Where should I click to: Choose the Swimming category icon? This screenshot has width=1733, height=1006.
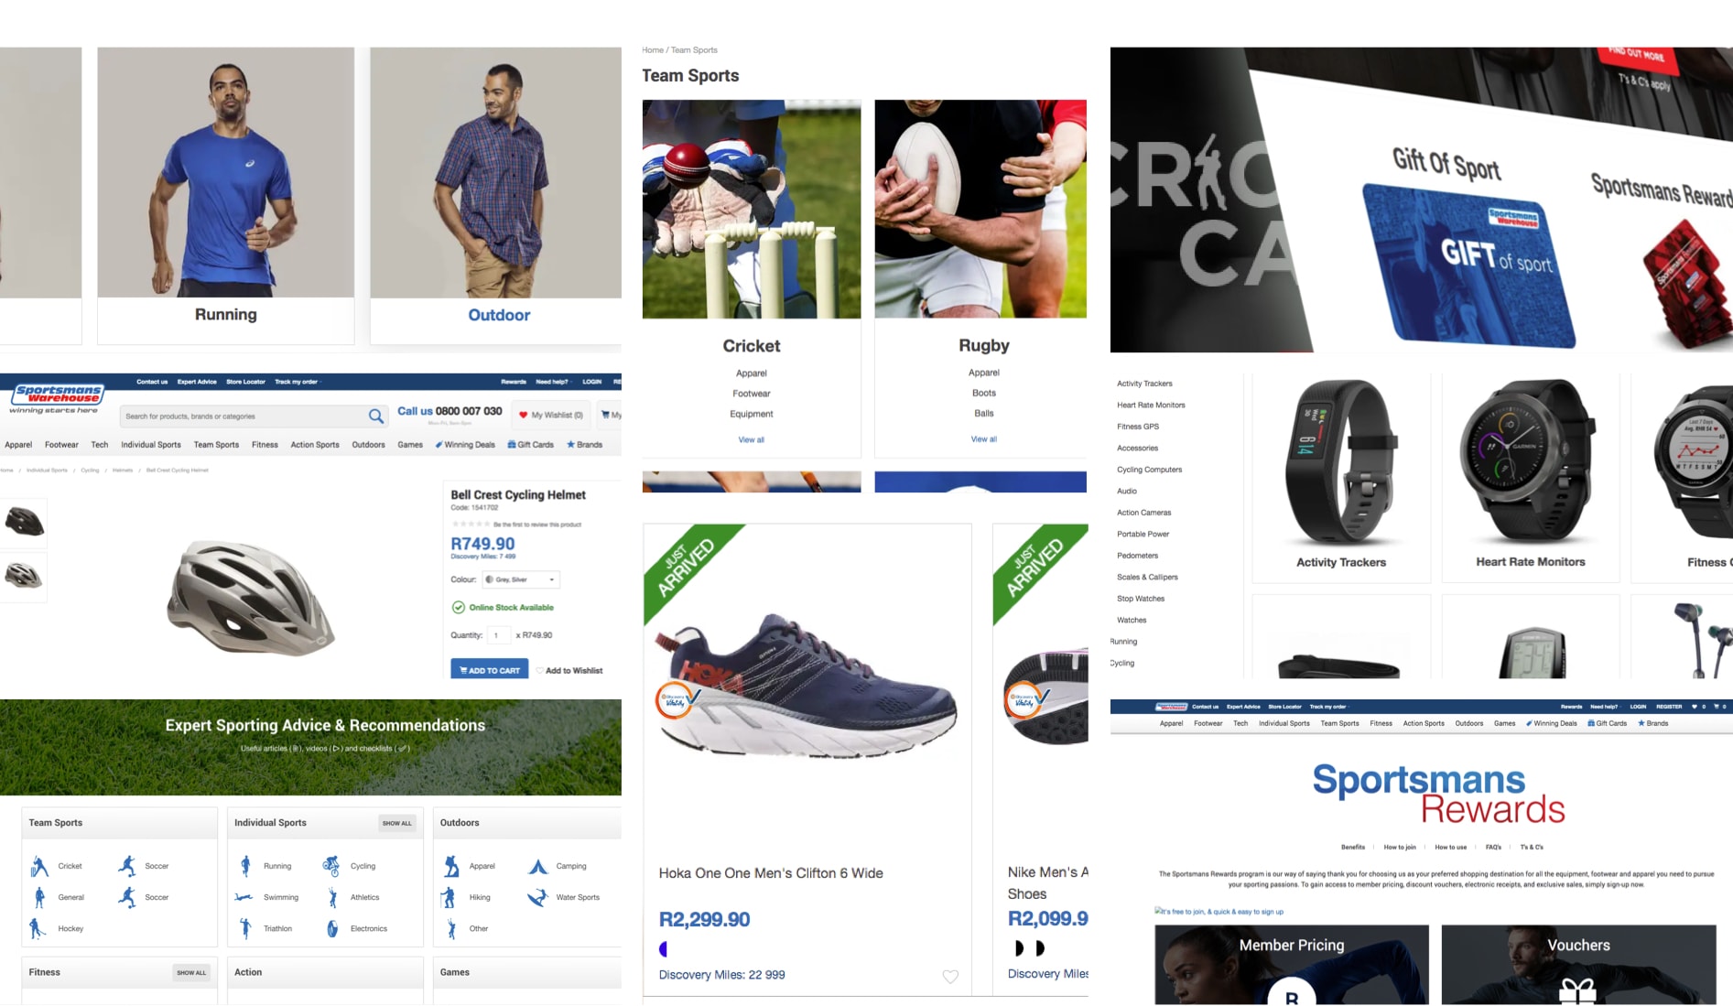[244, 897]
